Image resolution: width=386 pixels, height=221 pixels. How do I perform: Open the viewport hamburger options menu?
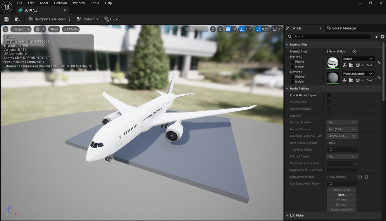tap(6, 29)
